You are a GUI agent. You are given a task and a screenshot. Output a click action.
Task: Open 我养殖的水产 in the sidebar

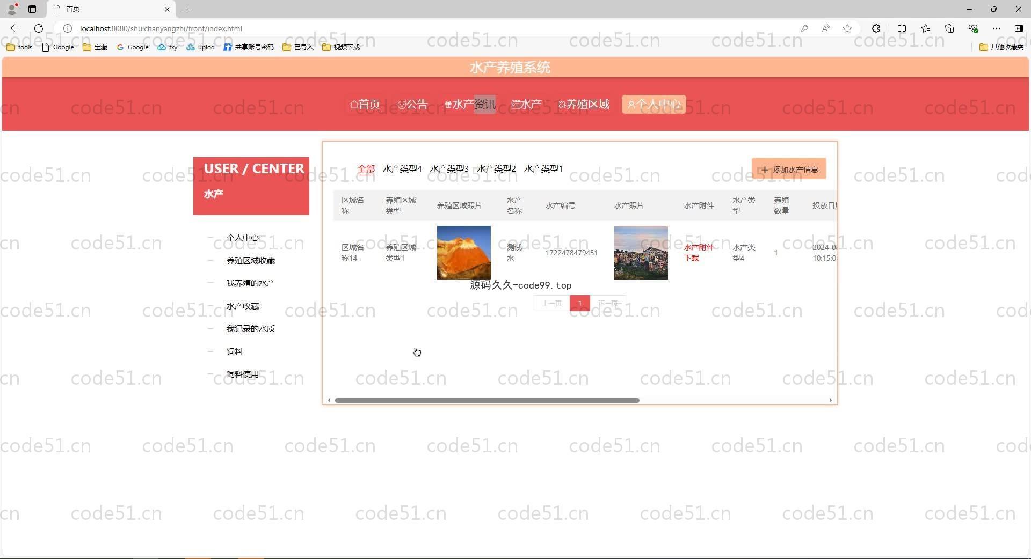251,283
